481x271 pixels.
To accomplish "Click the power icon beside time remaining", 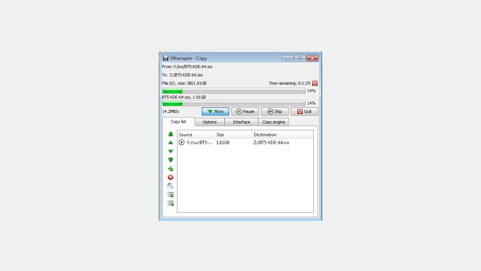I will [315, 83].
